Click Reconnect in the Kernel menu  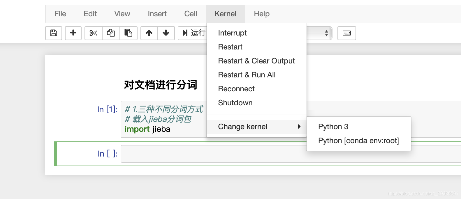point(256,89)
